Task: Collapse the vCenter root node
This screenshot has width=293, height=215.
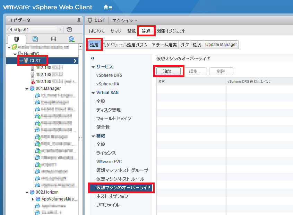Action: 9,47
